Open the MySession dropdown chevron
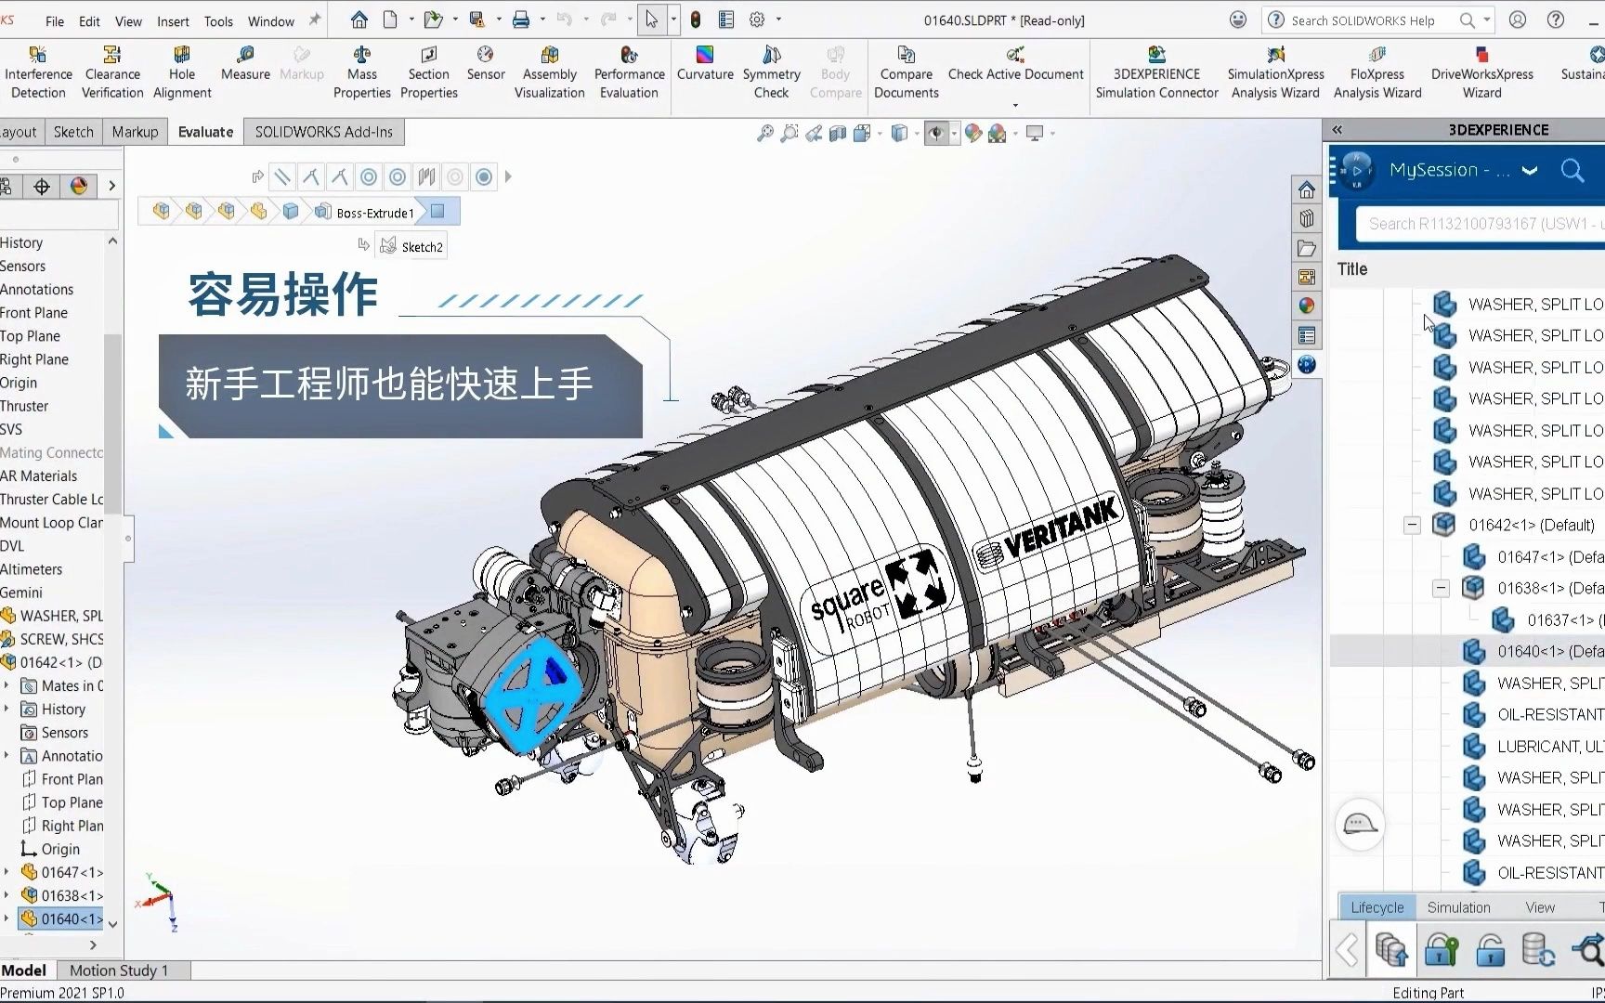1605x1003 pixels. 1529,170
